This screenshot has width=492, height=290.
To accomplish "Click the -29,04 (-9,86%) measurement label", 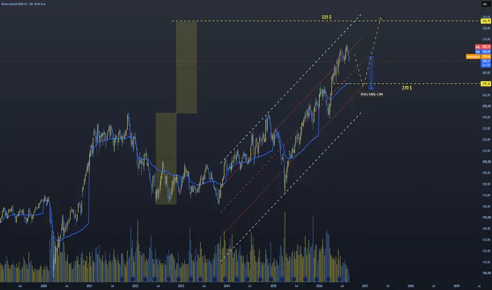I will 371,94.
